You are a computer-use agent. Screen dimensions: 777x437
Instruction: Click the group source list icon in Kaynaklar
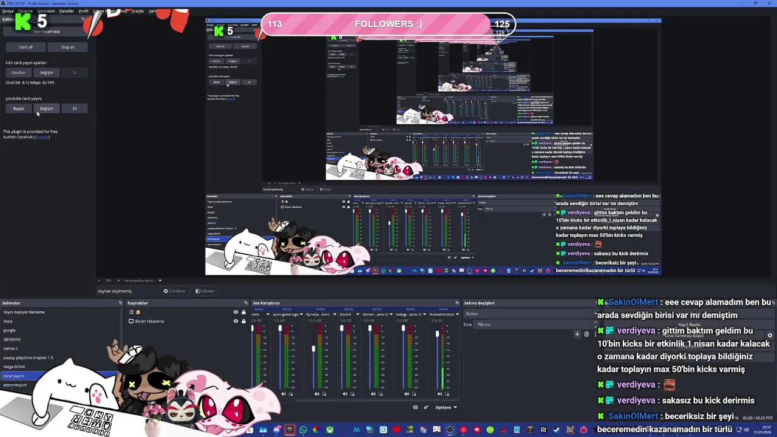coord(131,312)
